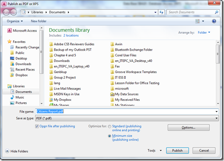Click the Publish button

click(x=177, y=151)
